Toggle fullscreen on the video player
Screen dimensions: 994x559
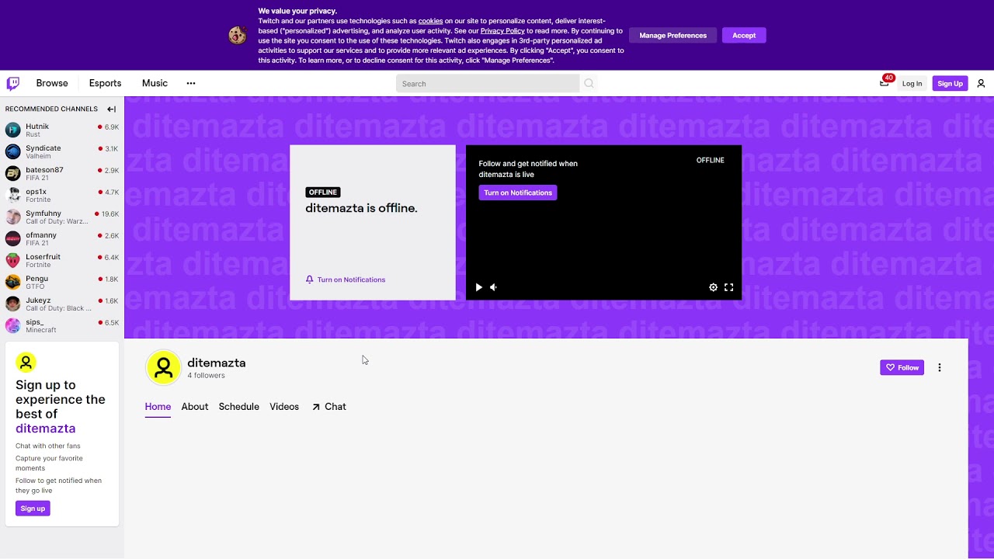[728, 287]
